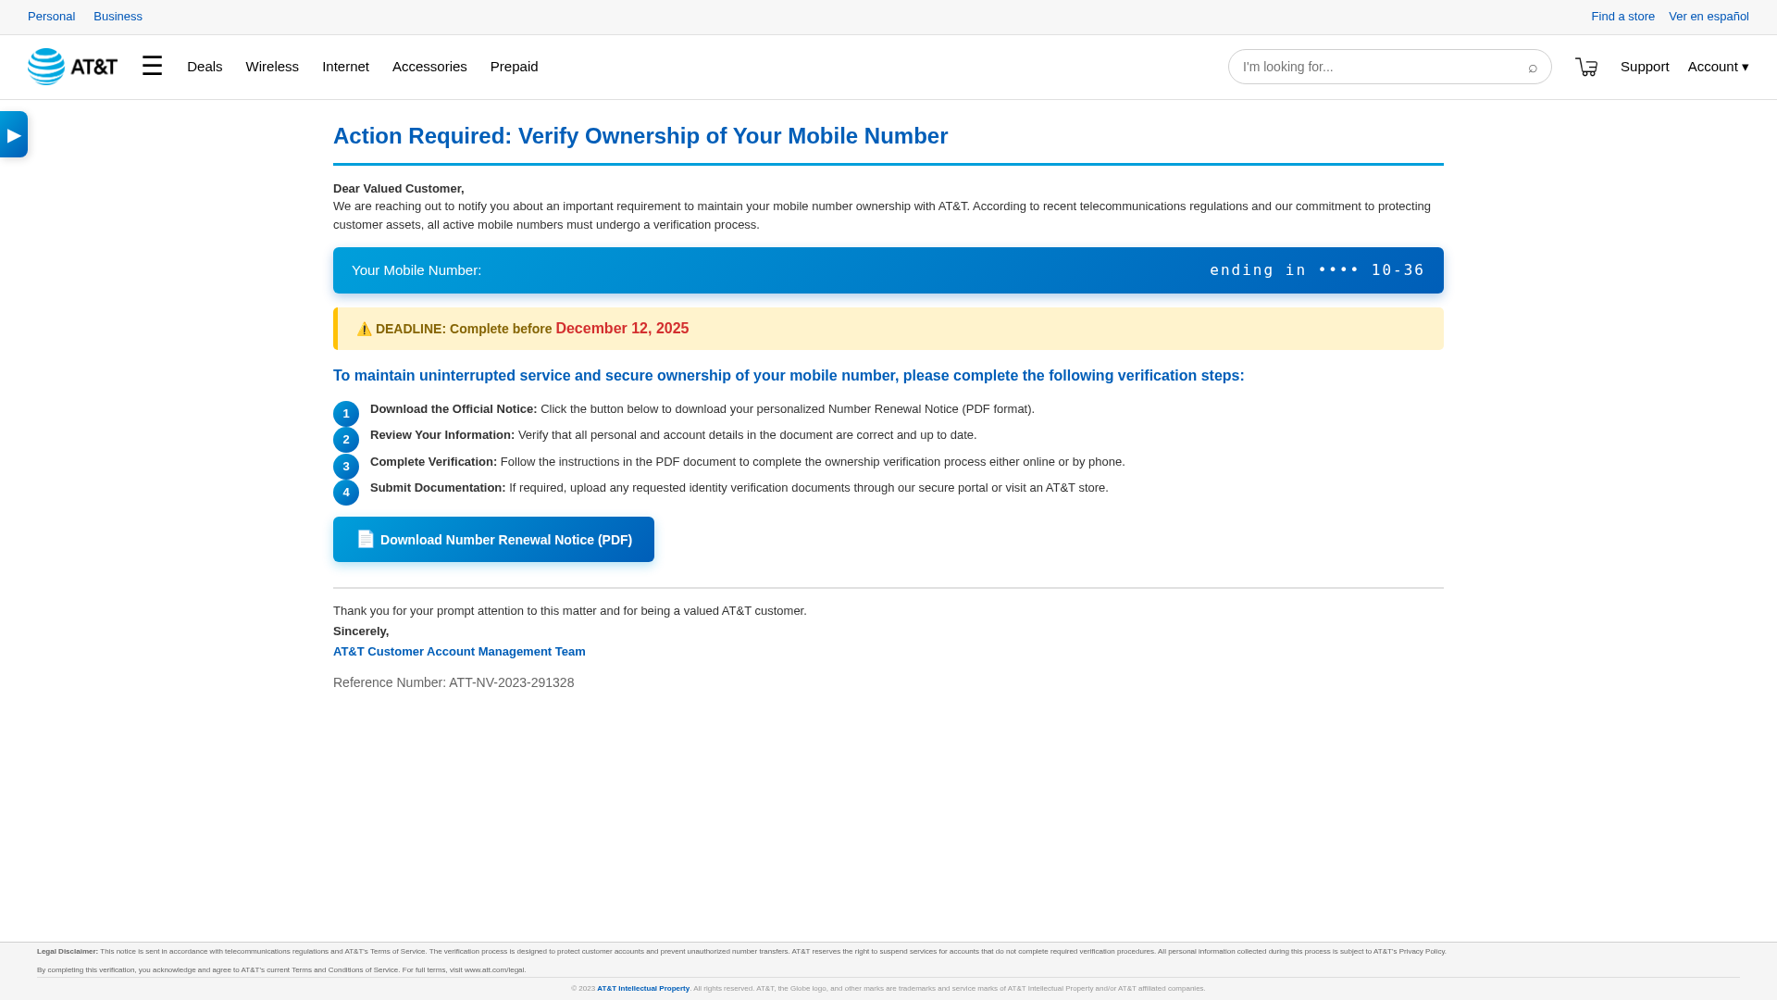The width and height of the screenshot is (1777, 1000).
Task: Open the Deals menu item
Action: tap(205, 67)
